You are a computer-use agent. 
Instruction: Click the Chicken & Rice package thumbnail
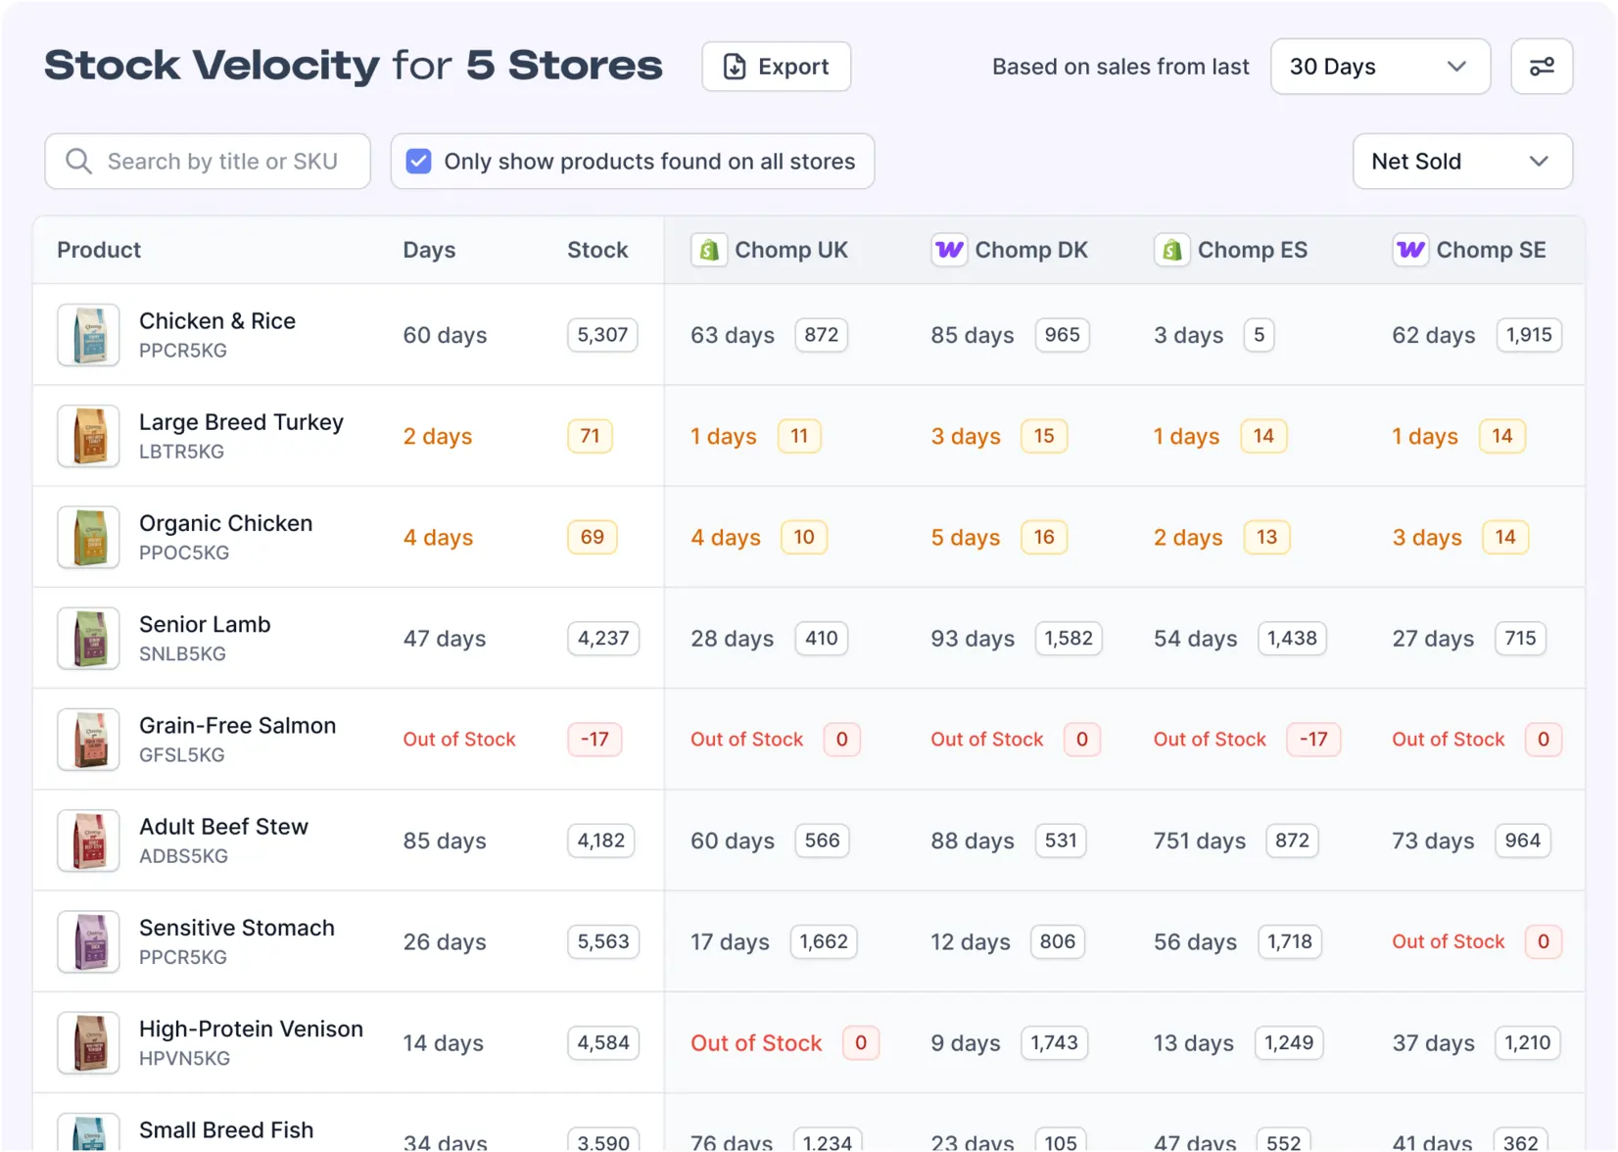(88, 334)
